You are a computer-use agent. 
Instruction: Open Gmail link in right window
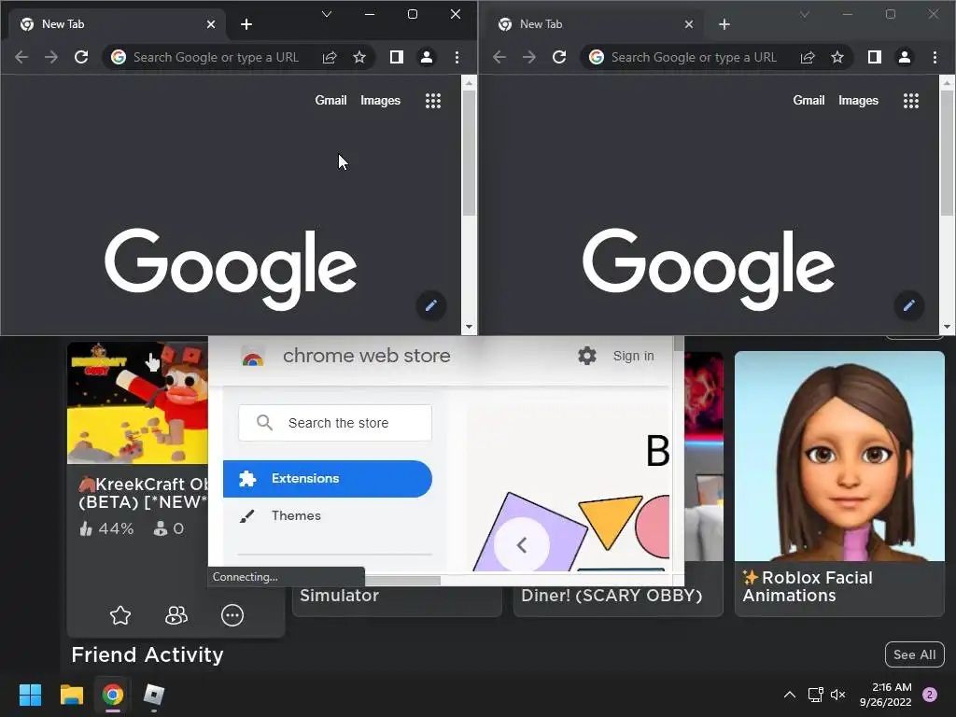pyautogui.click(x=808, y=101)
